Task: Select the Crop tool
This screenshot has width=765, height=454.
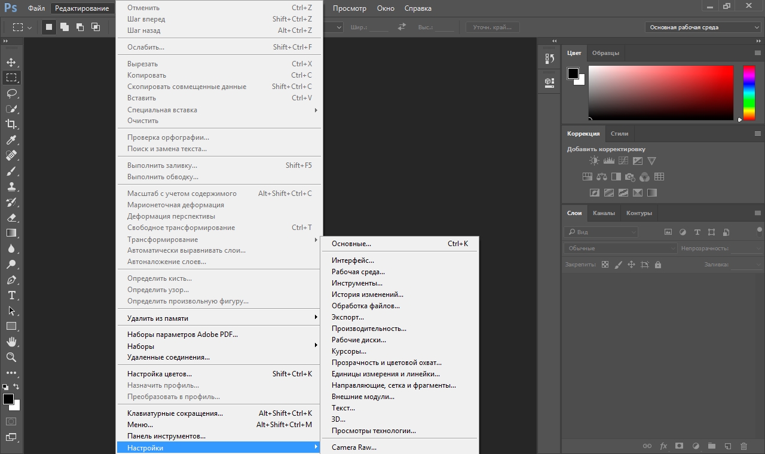Action: (x=11, y=124)
